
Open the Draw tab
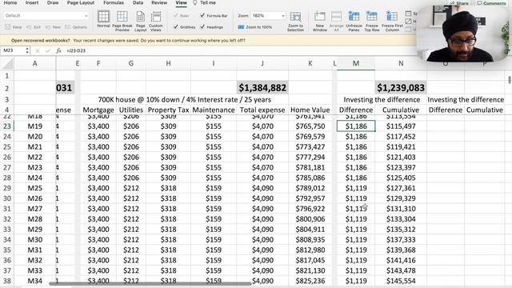pyautogui.click(x=53, y=2)
